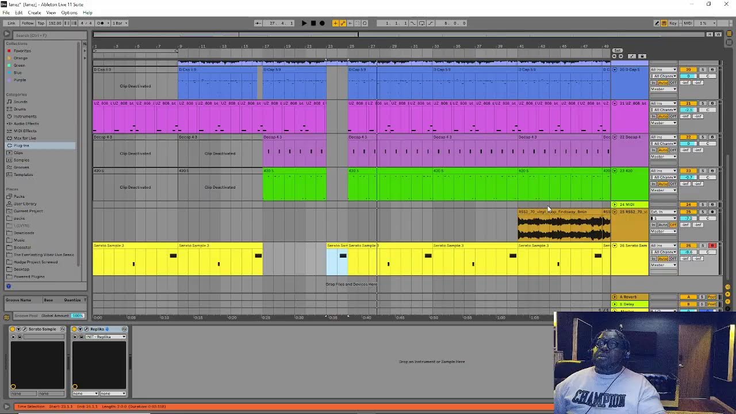Image resolution: width=736 pixels, height=414 pixels.
Task: Open the Downloads folder in Places
Action: tap(24, 233)
